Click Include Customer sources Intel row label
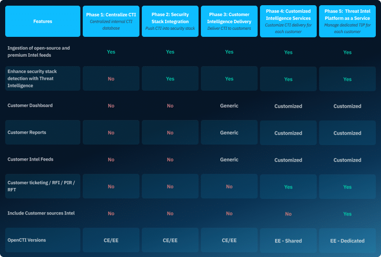Viewport: 381px width, 257px height. tap(41, 213)
